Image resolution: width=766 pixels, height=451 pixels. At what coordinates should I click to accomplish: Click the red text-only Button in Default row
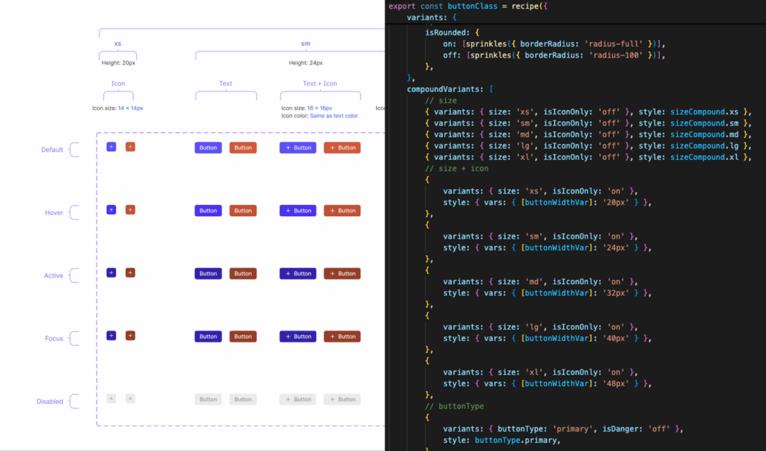point(243,147)
